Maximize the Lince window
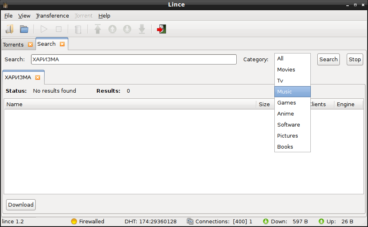This screenshot has height=227, width=368. [x=355, y=4]
